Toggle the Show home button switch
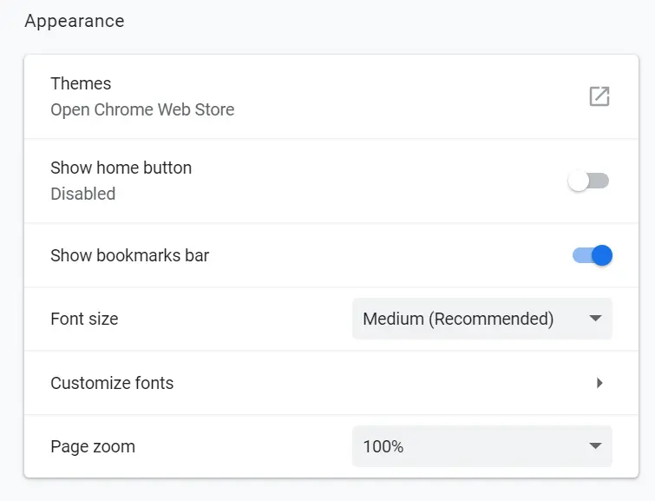 click(x=588, y=181)
